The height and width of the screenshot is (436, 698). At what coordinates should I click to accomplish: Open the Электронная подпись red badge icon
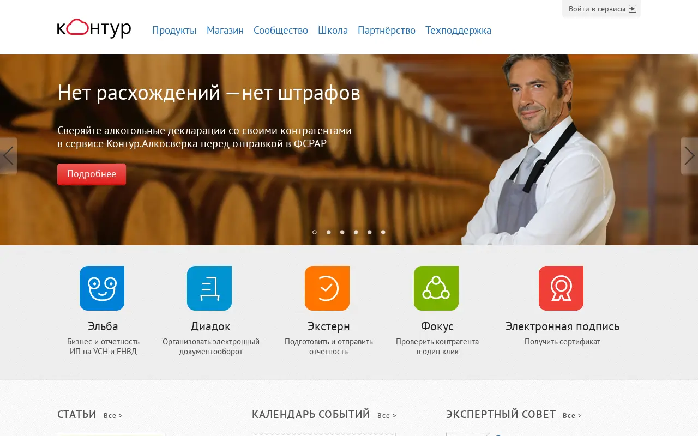pyautogui.click(x=561, y=288)
